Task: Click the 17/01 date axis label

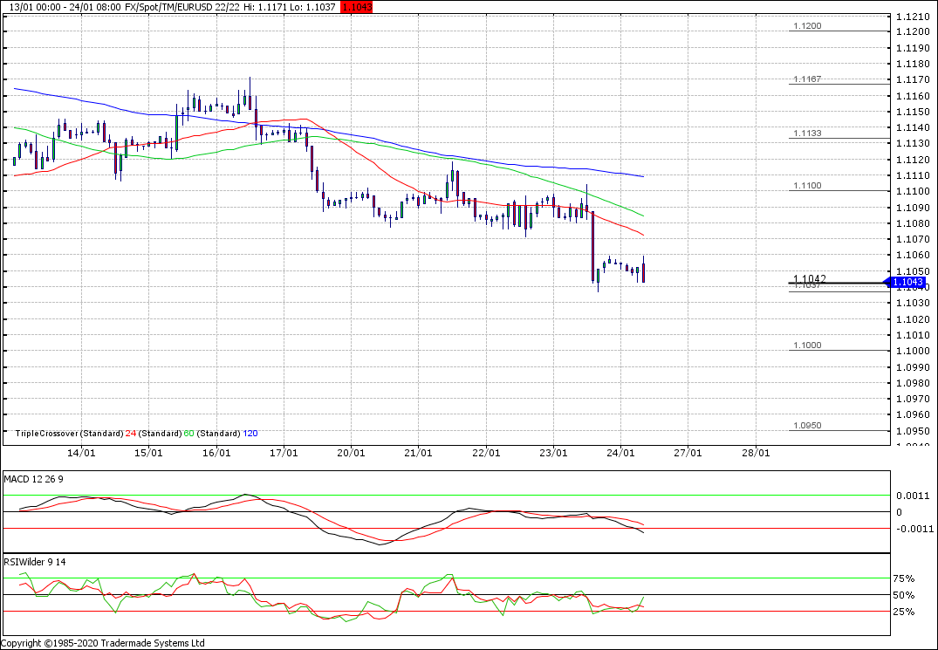Action: [x=284, y=454]
